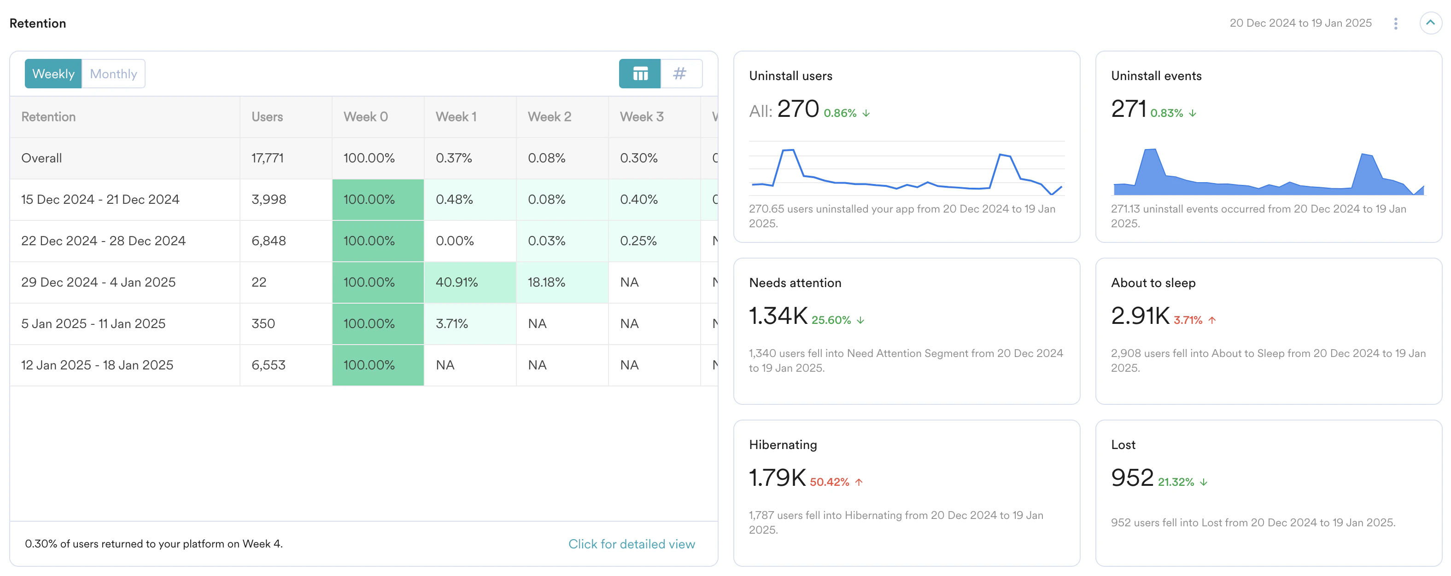Click for detailed view link
The width and height of the screenshot is (1451, 576).
pyautogui.click(x=631, y=544)
